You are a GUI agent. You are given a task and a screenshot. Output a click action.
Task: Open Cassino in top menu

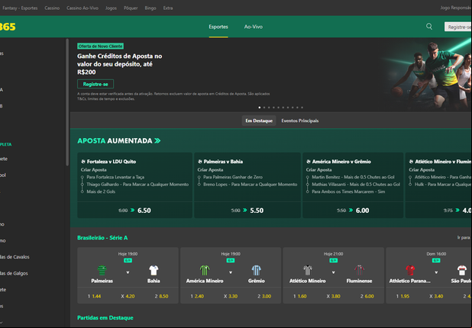[52, 8]
